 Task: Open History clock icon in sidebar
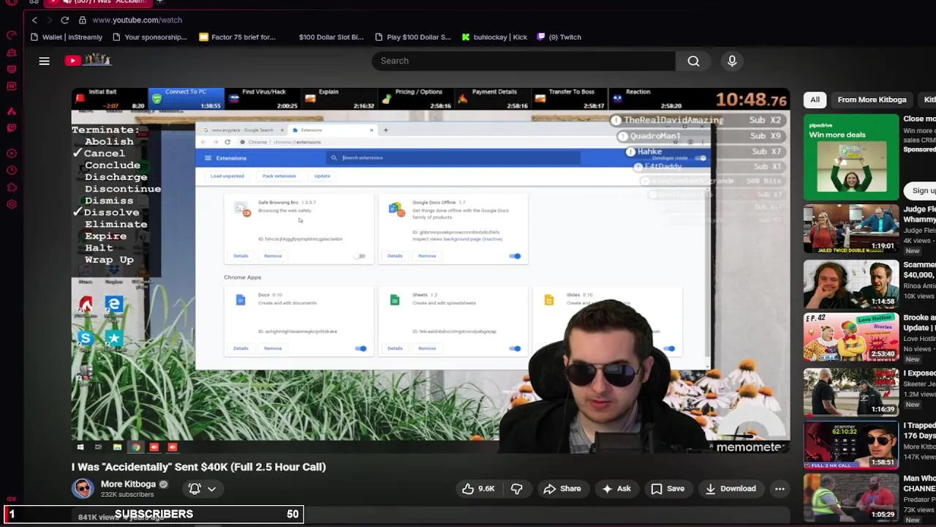(x=12, y=171)
